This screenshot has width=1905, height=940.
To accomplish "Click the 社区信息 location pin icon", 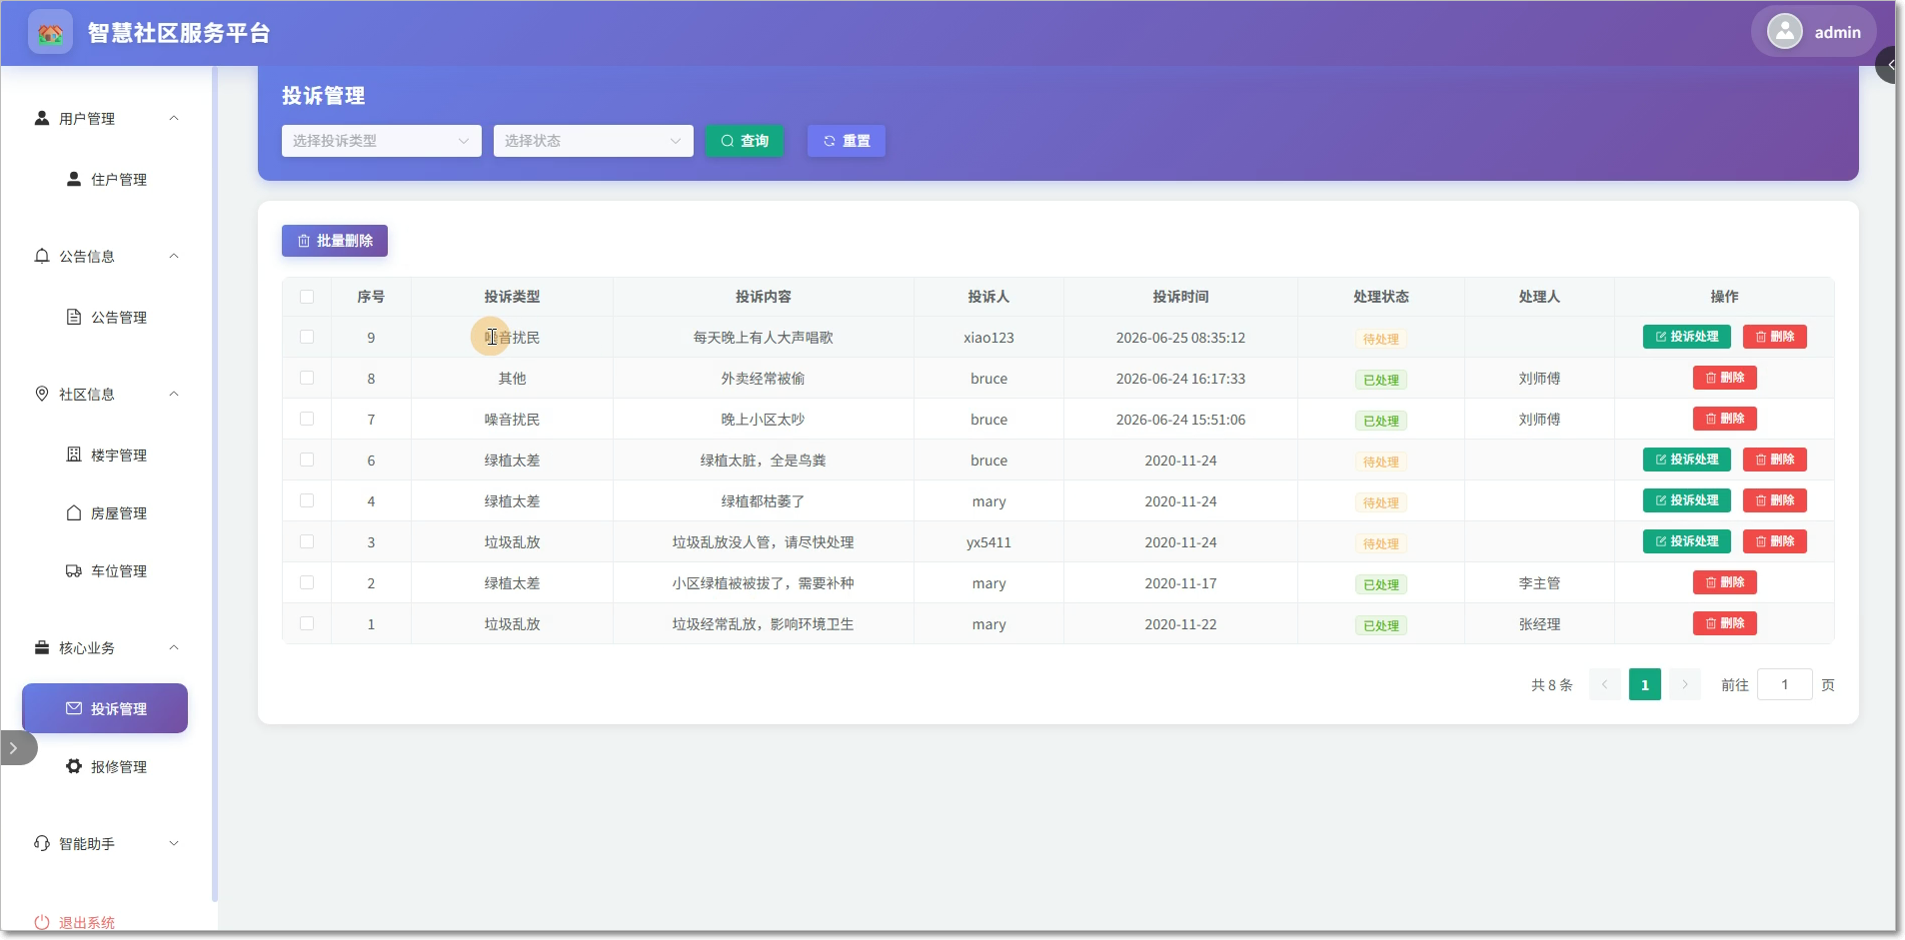I will click(42, 394).
